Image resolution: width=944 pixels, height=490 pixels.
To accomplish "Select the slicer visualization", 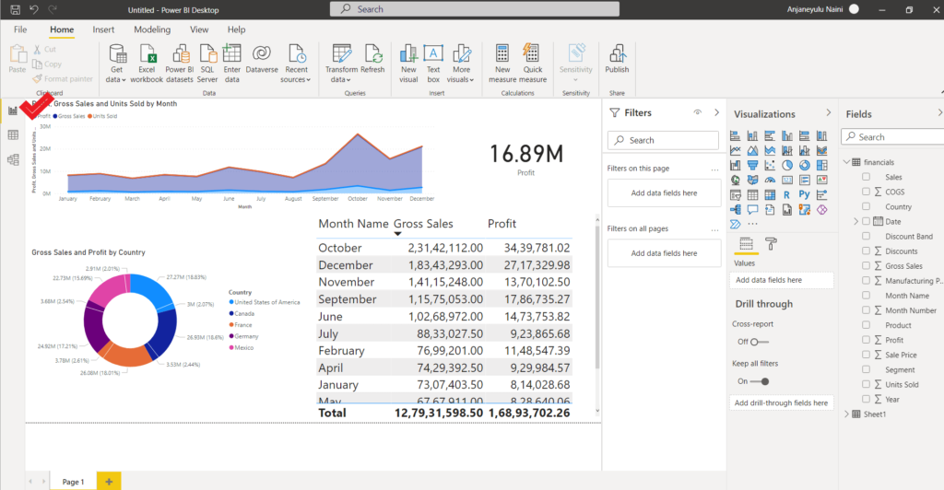I will [x=735, y=194].
